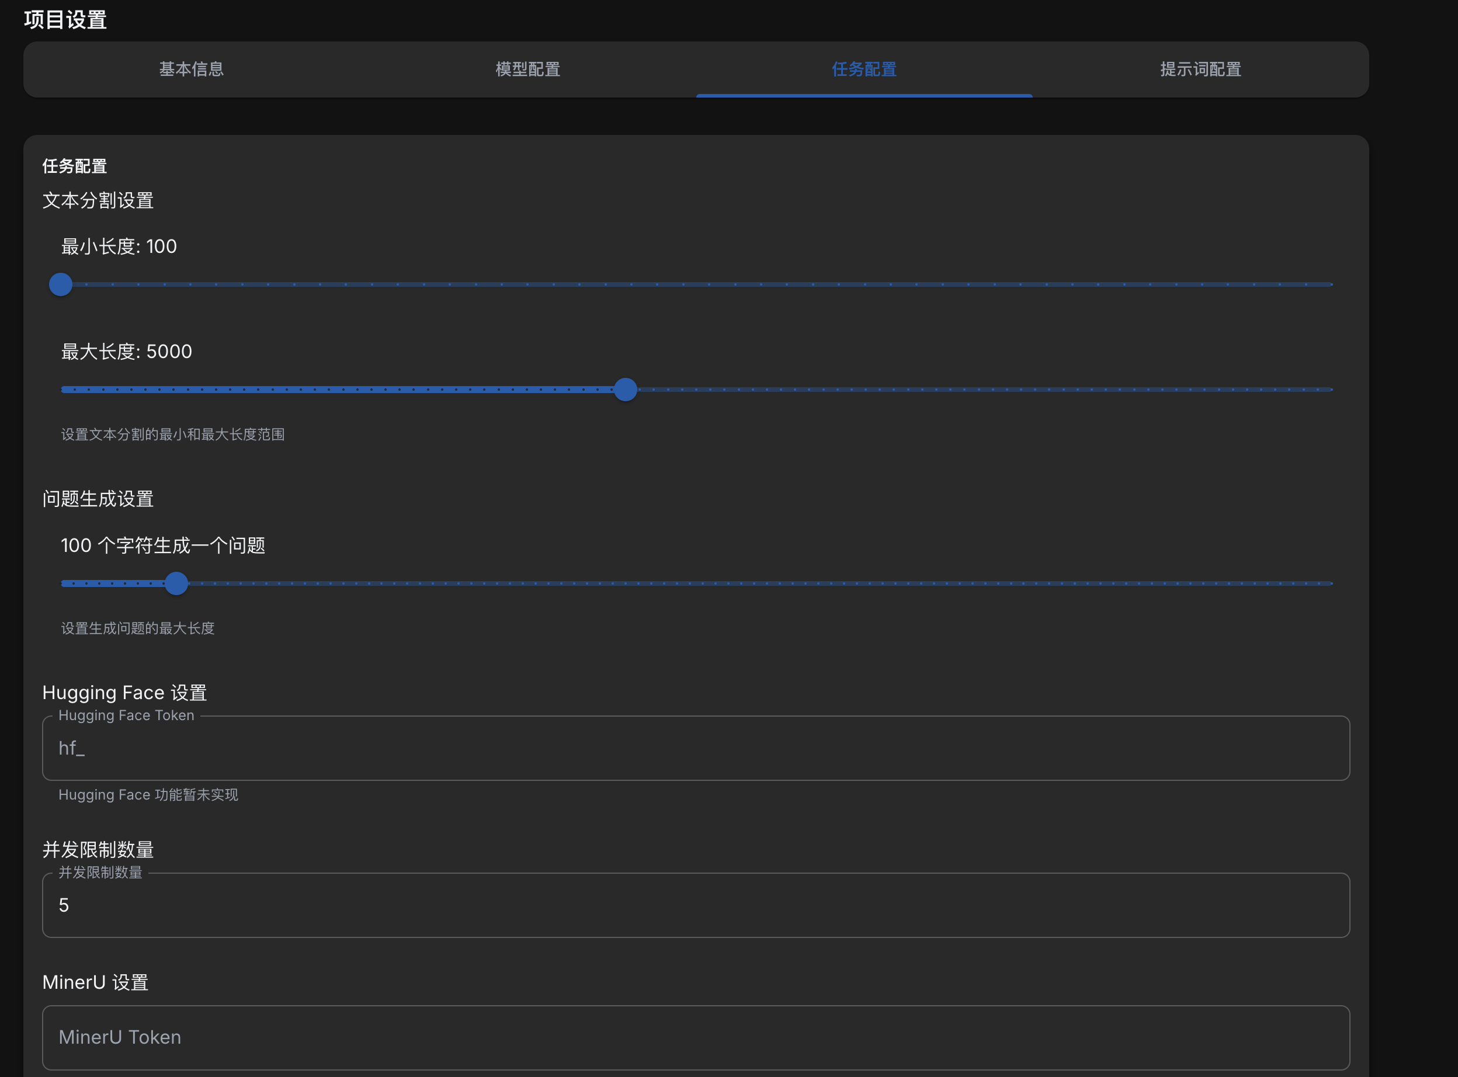This screenshot has height=1077, width=1458.
Task: Go to the 提示词配置 tab
Action: 1200,69
